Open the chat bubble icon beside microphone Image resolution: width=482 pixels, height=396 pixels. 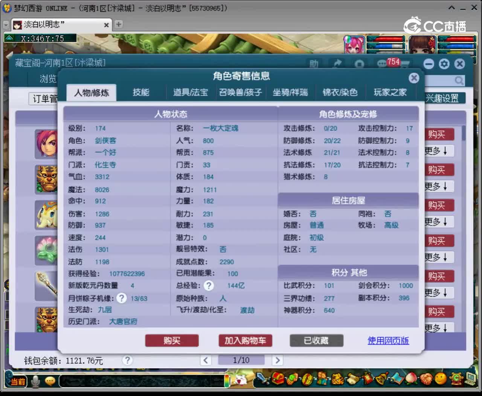tap(50, 381)
